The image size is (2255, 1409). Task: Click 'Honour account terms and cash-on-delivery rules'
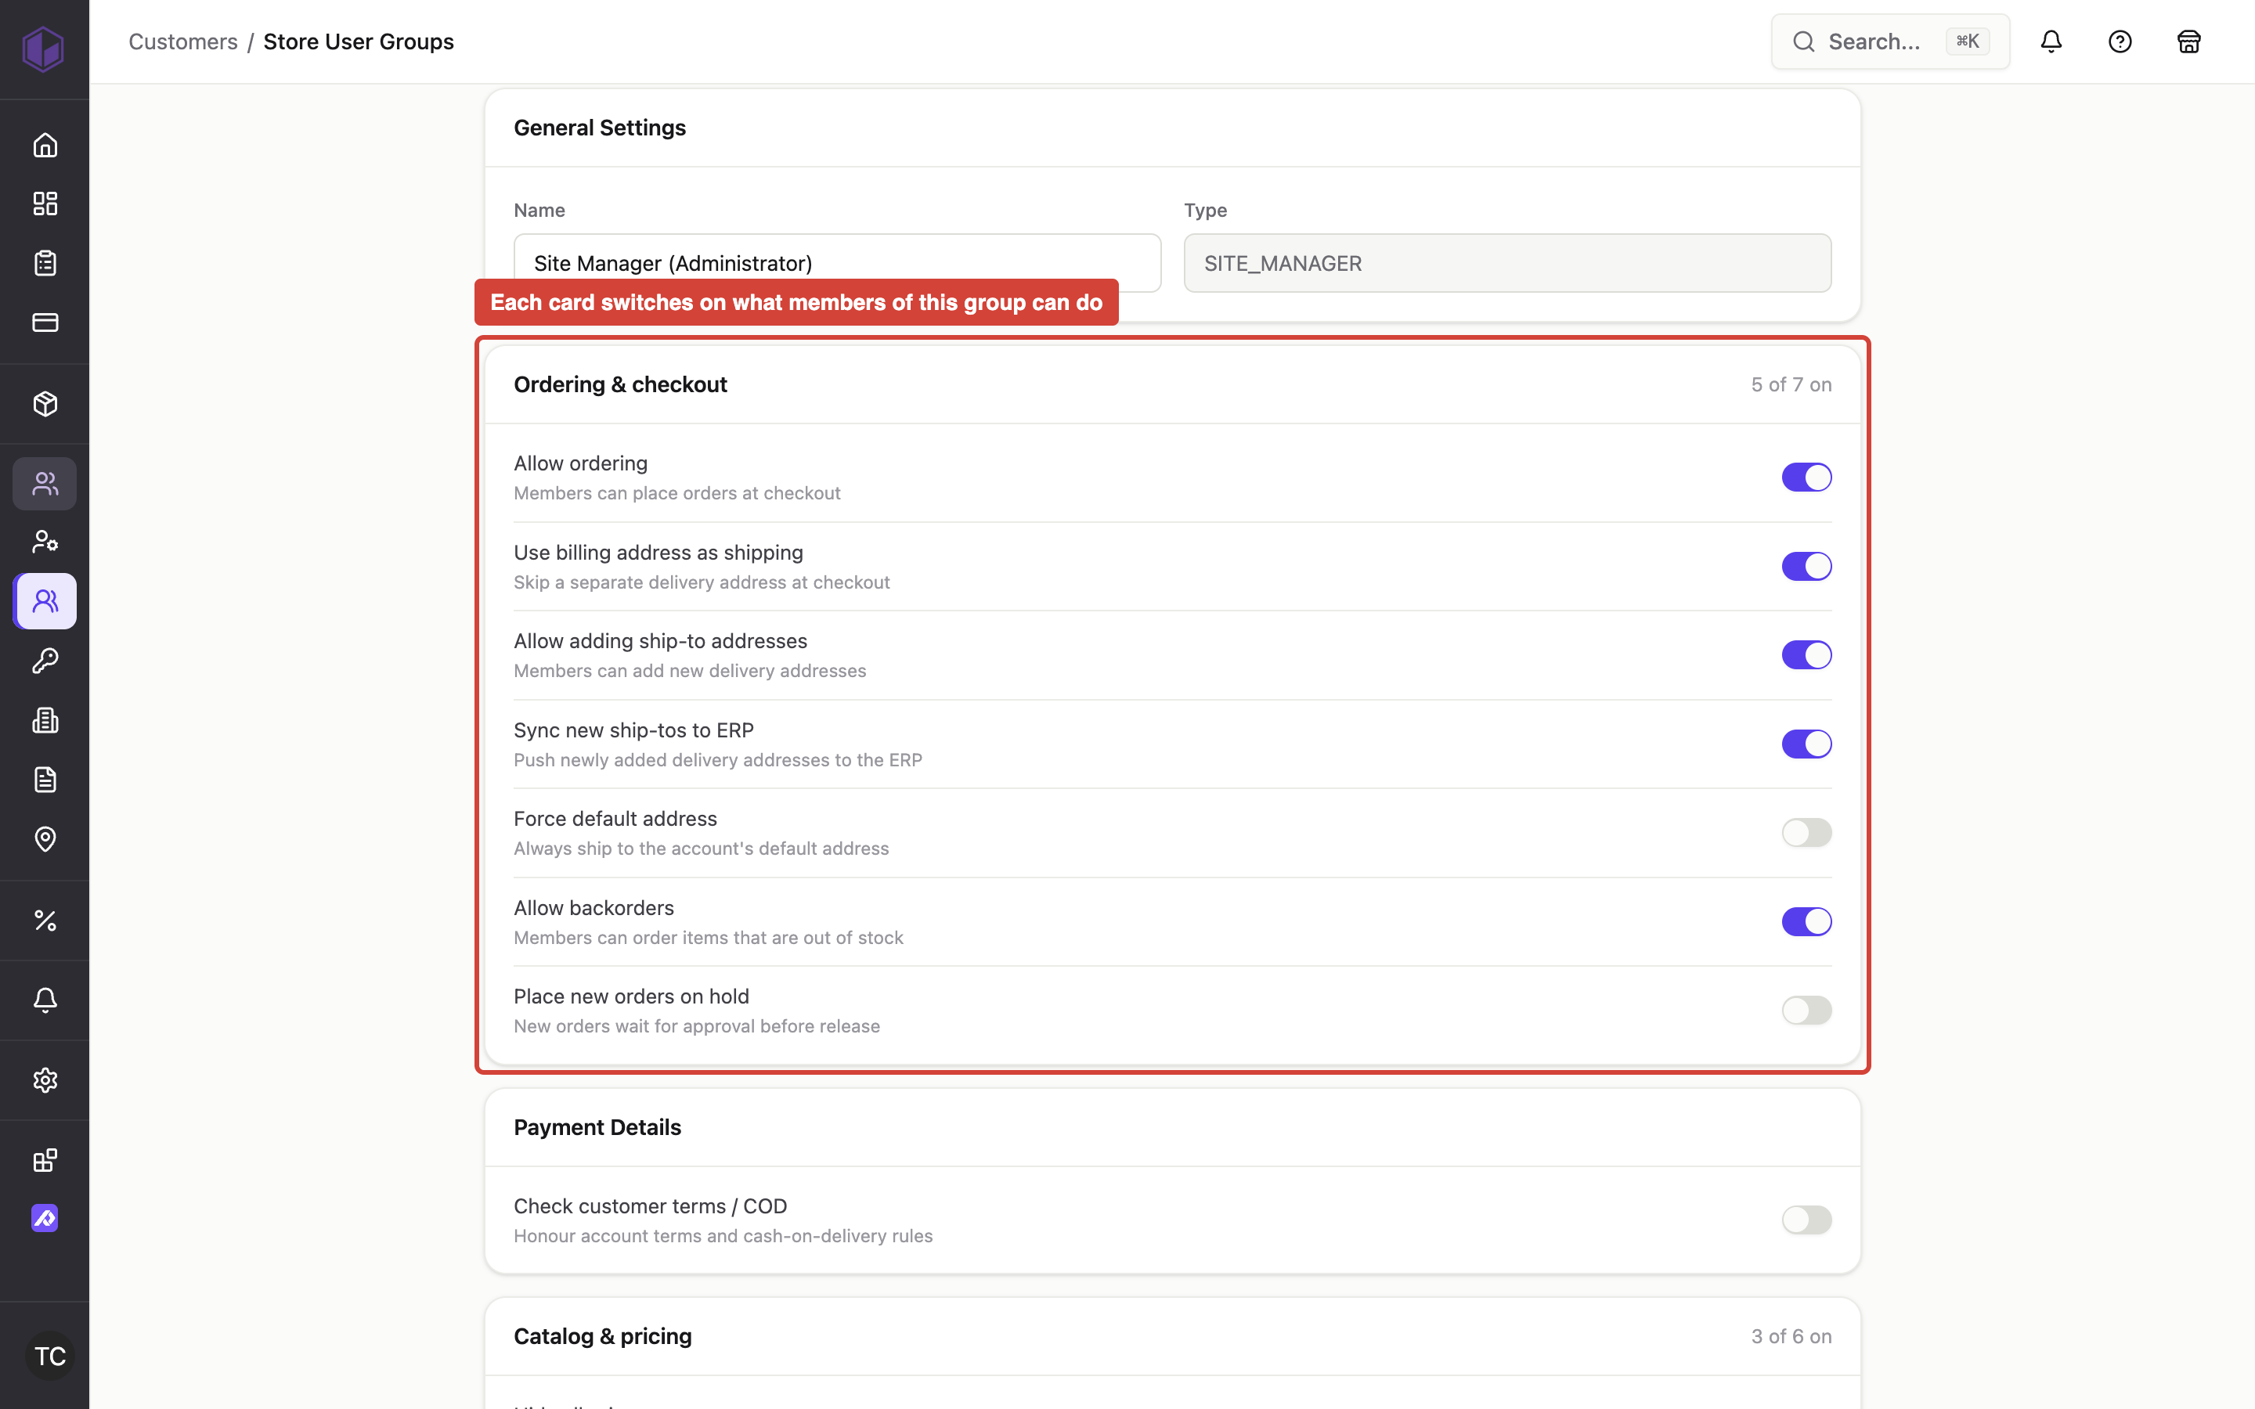pos(723,1237)
